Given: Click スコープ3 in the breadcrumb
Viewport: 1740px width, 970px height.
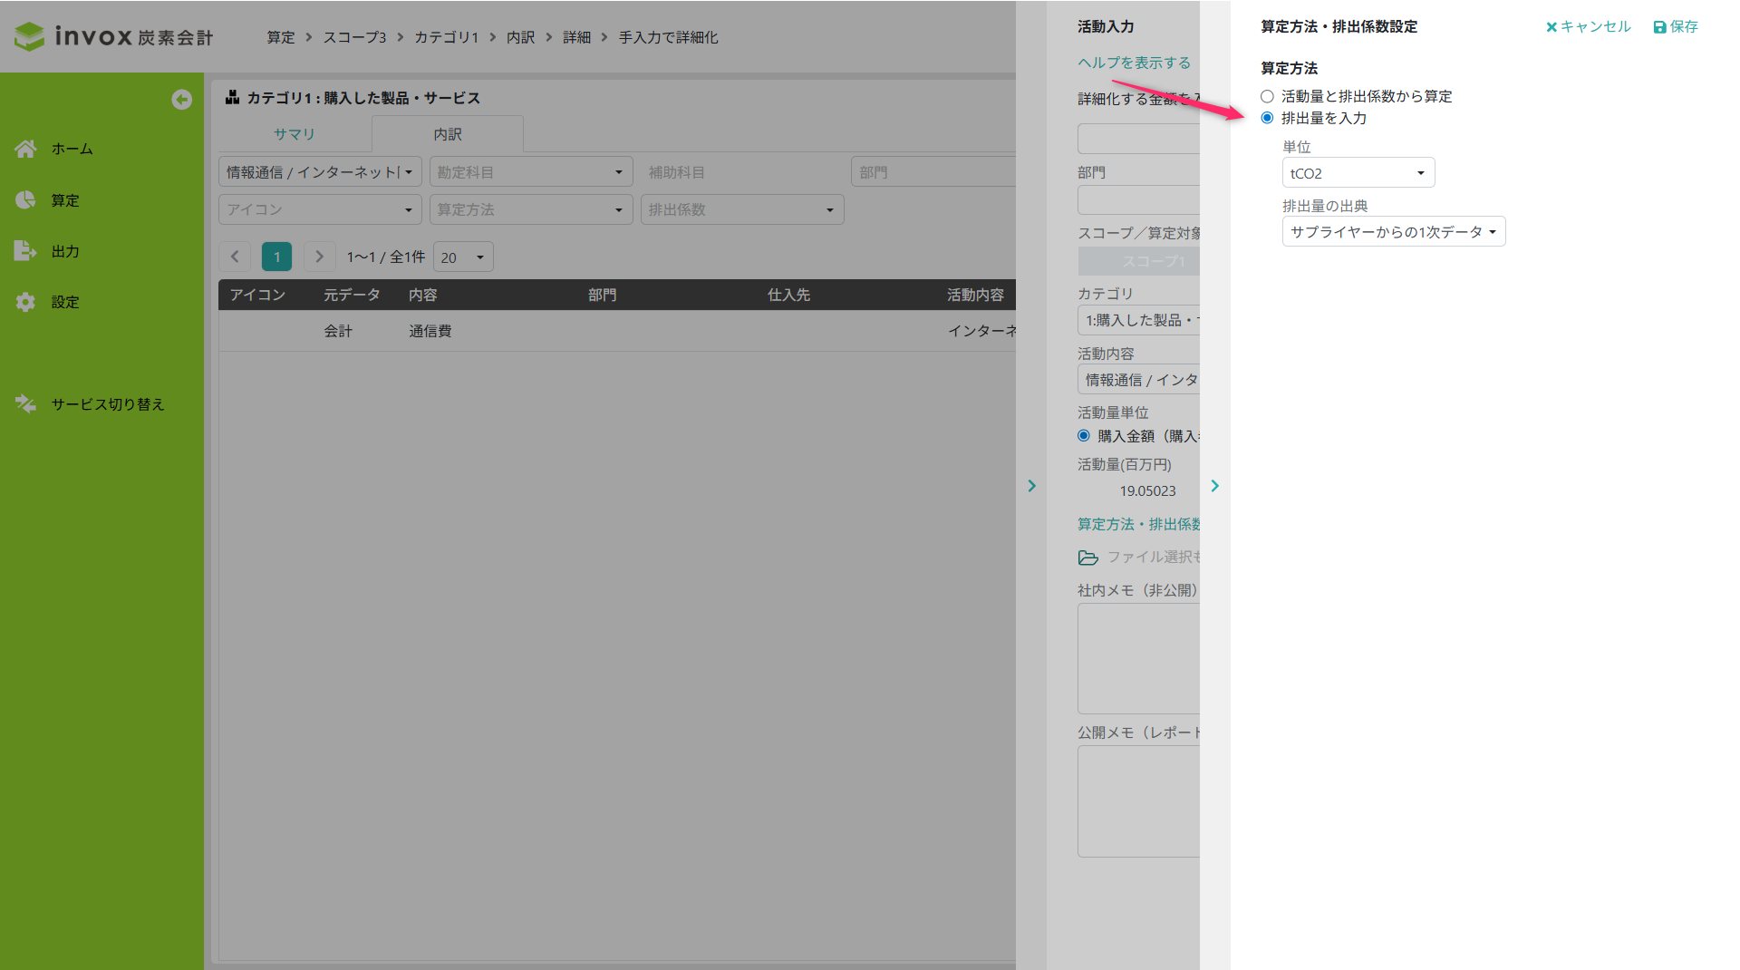Looking at the screenshot, I should (x=354, y=37).
